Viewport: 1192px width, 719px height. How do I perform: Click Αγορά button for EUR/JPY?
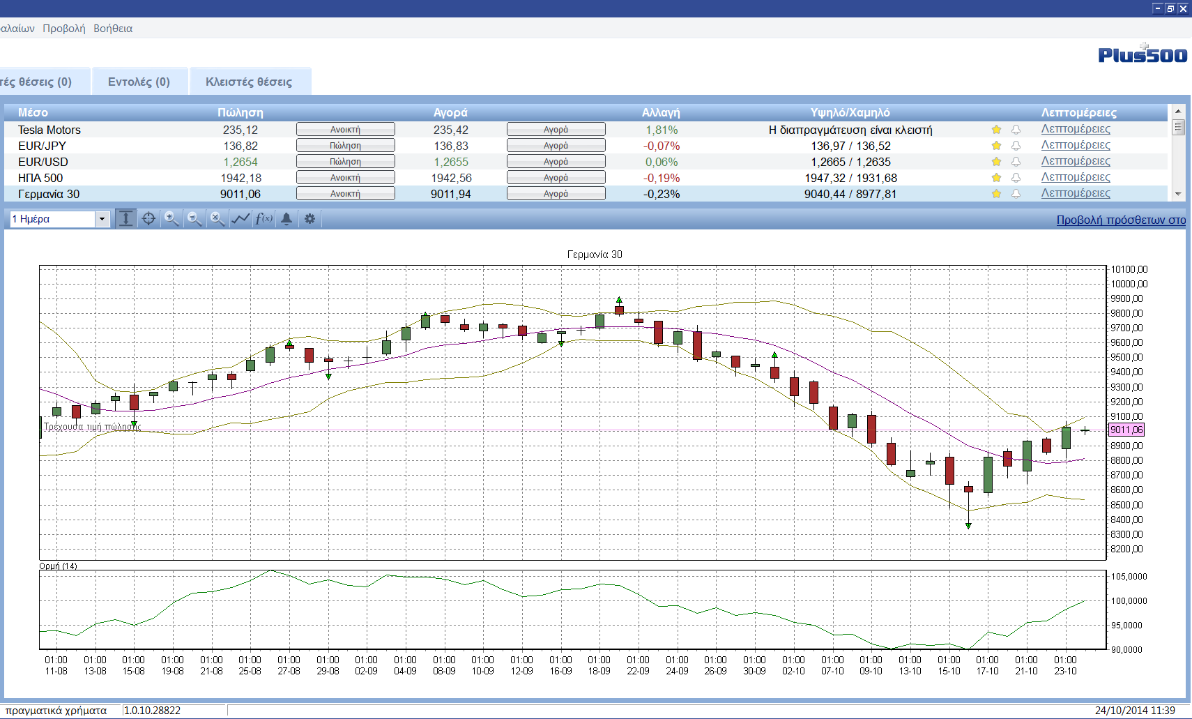(x=556, y=146)
